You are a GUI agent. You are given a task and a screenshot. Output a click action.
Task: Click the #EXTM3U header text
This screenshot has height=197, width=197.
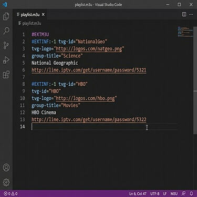40,35
